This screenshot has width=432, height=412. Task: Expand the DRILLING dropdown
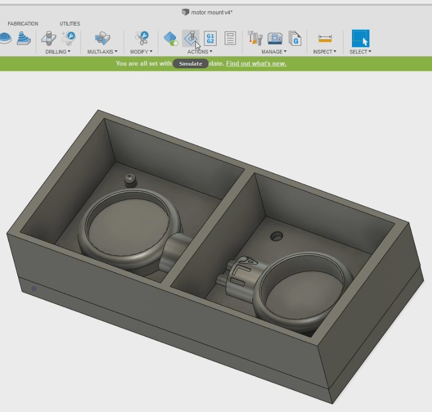58,51
